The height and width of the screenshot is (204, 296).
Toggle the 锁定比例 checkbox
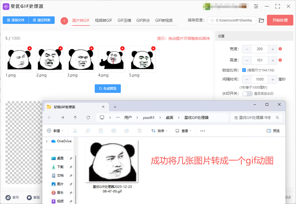click(244, 70)
